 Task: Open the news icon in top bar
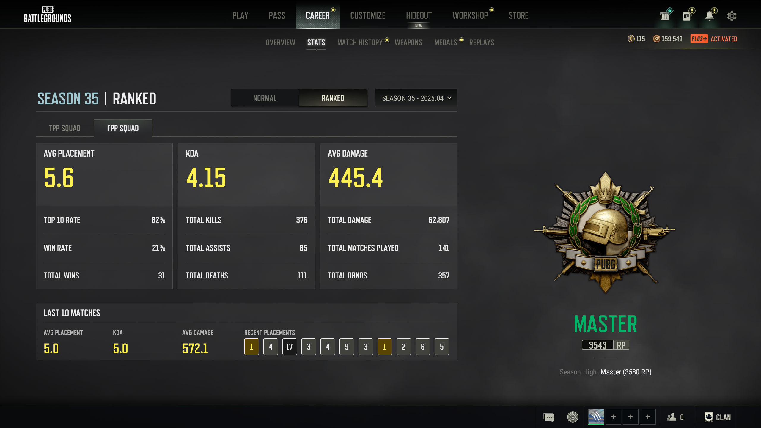click(x=687, y=16)
